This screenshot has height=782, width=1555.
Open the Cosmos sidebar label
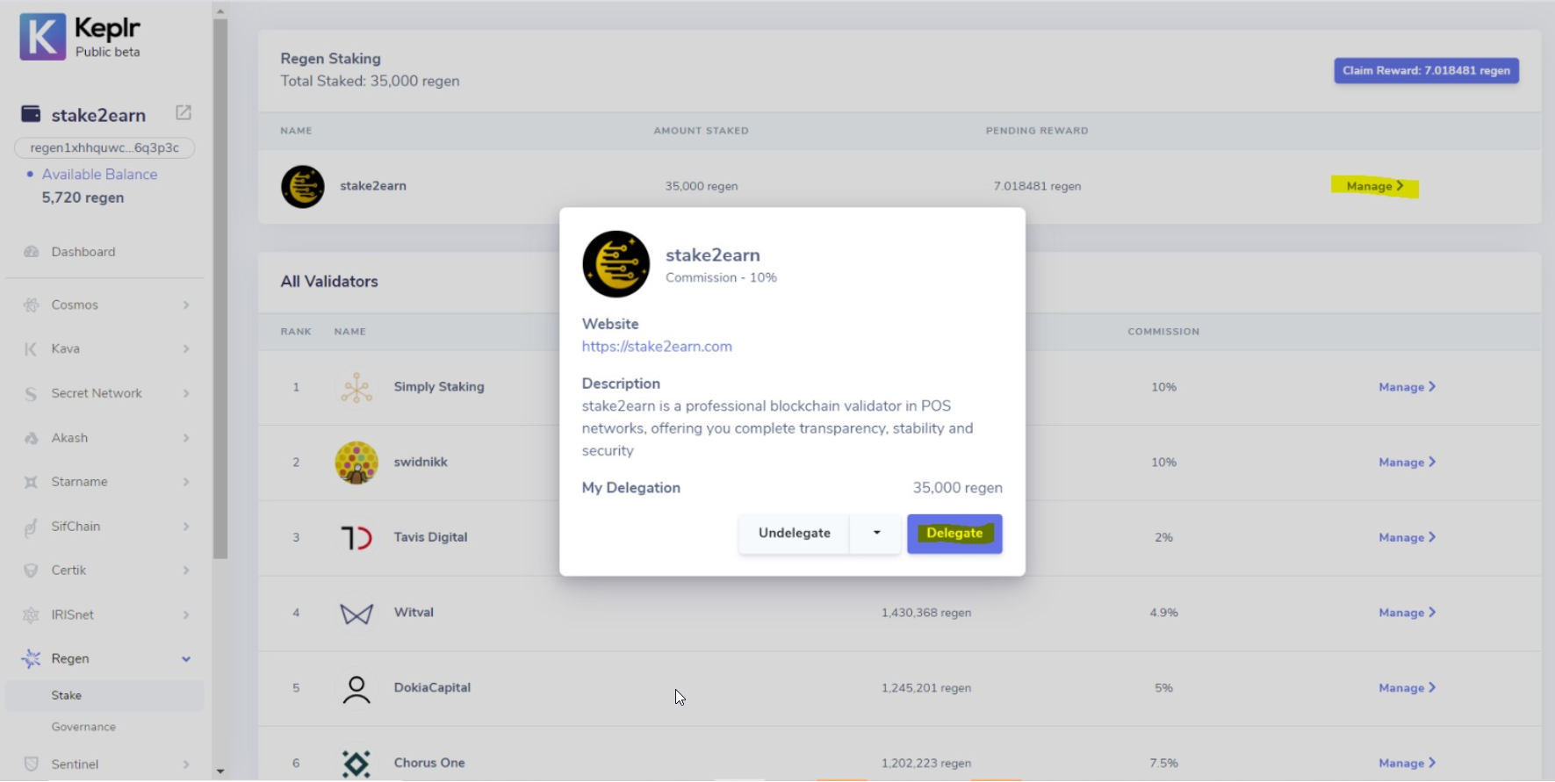point(75,305)
